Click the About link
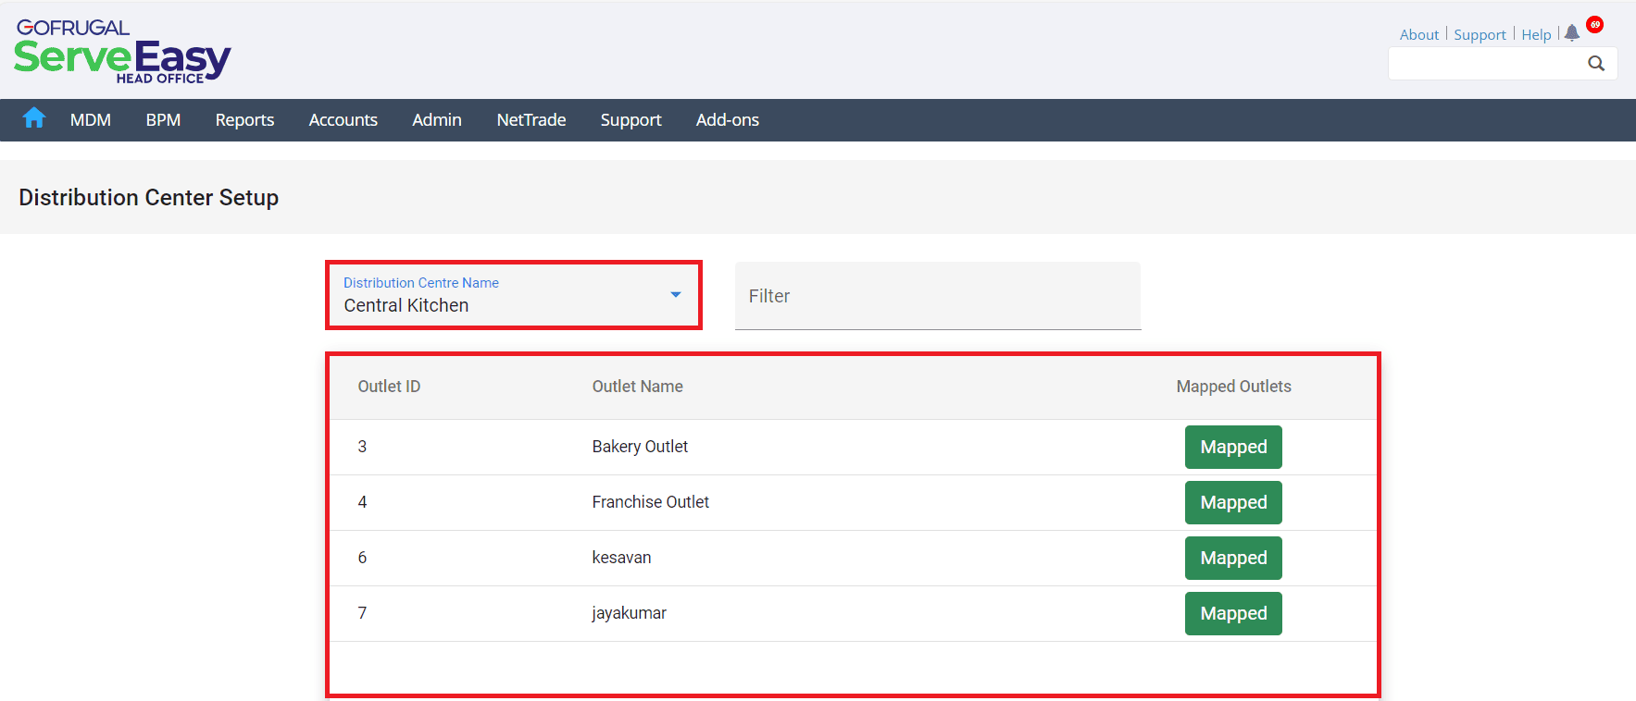Screen dimensions: 1636x701 pos(1418,35)
